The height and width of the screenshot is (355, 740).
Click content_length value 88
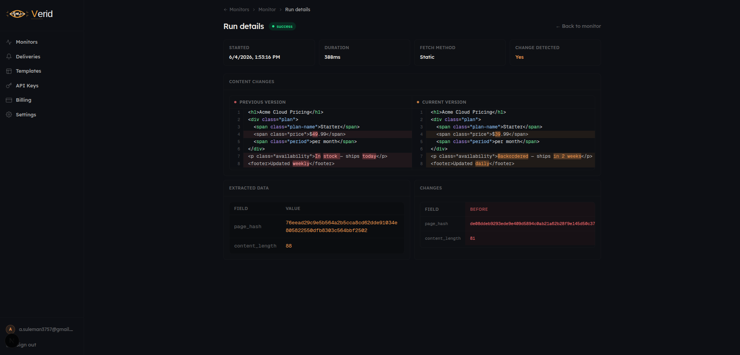click(x=289, y=246)
